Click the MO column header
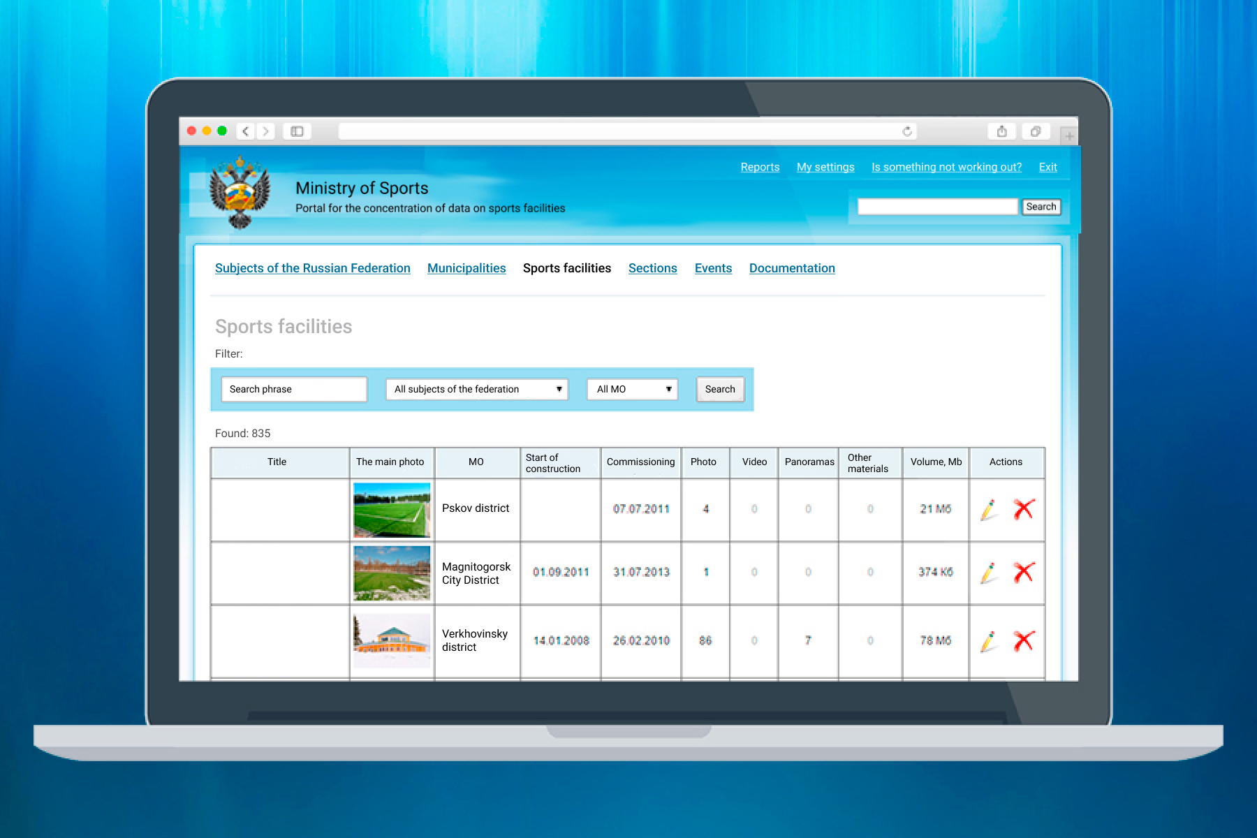 [476, 462]
